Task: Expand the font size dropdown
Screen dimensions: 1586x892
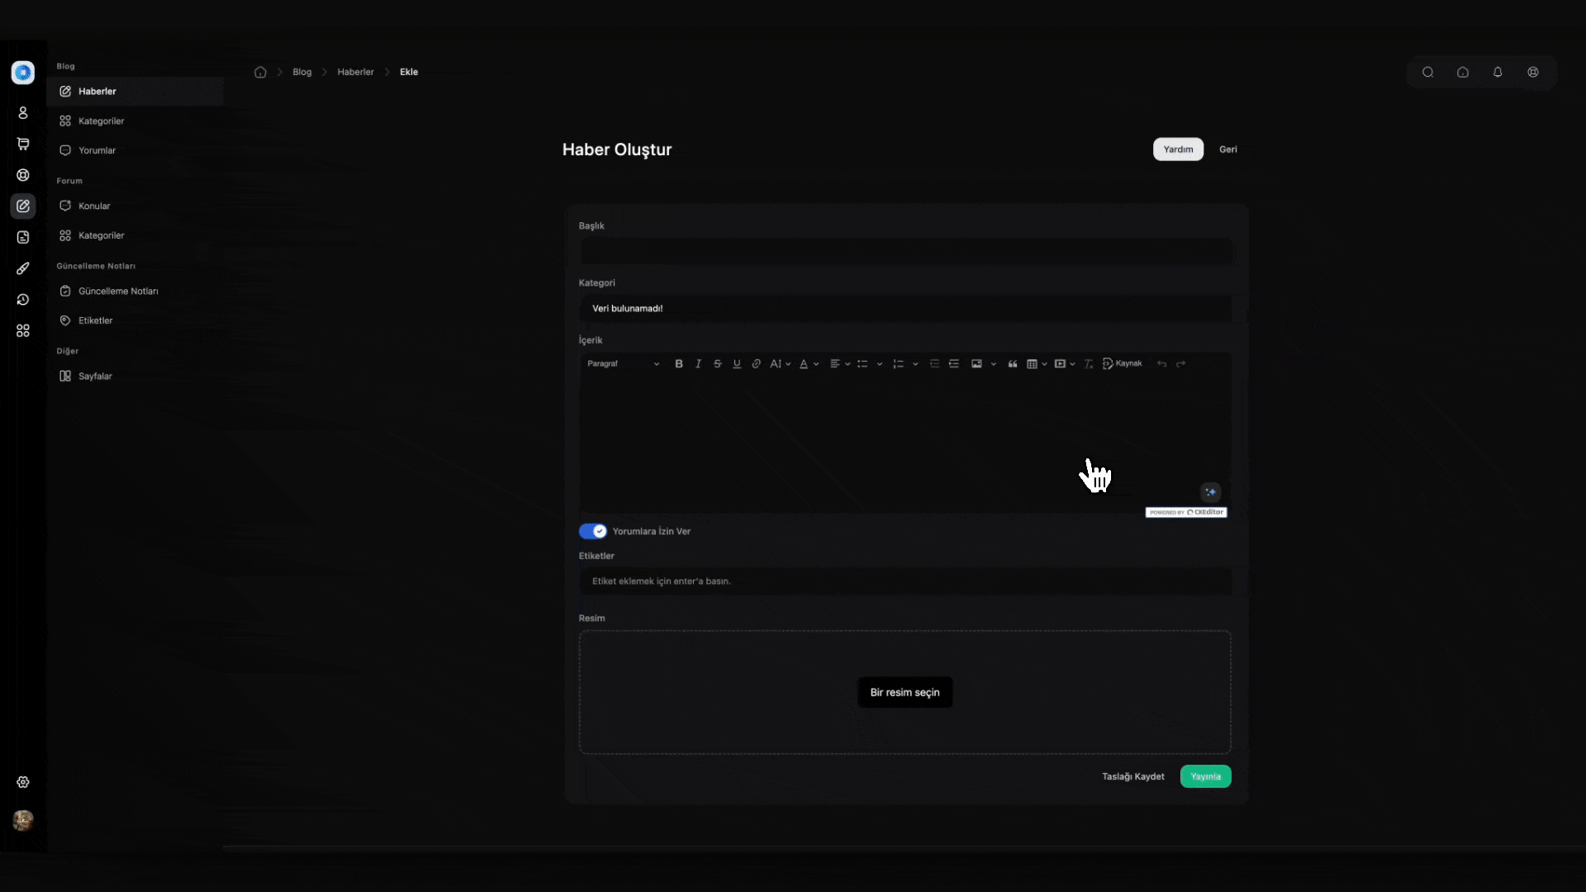Action: pyautogui.click(x=781, y=363)
